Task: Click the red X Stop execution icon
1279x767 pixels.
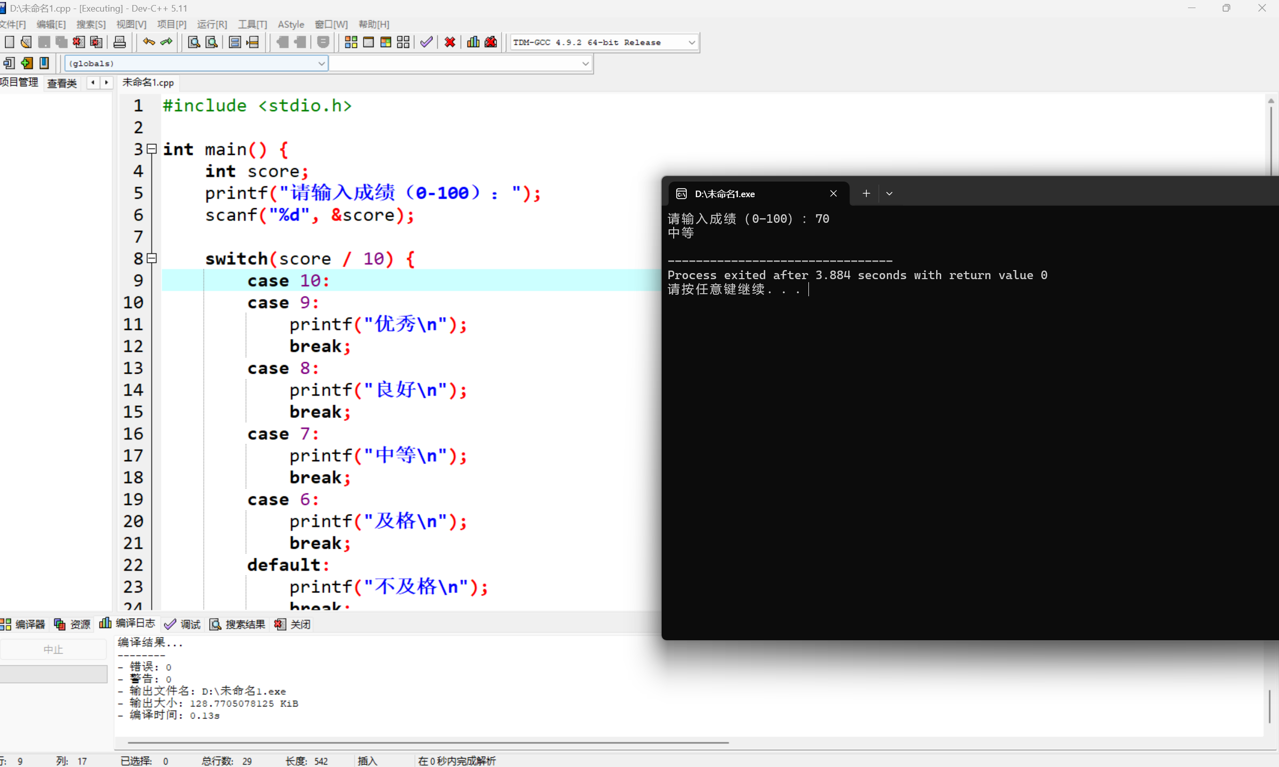Action: [450, 42]
